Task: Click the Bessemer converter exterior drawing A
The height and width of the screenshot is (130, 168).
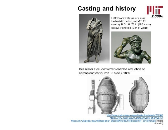Action: 106,95
